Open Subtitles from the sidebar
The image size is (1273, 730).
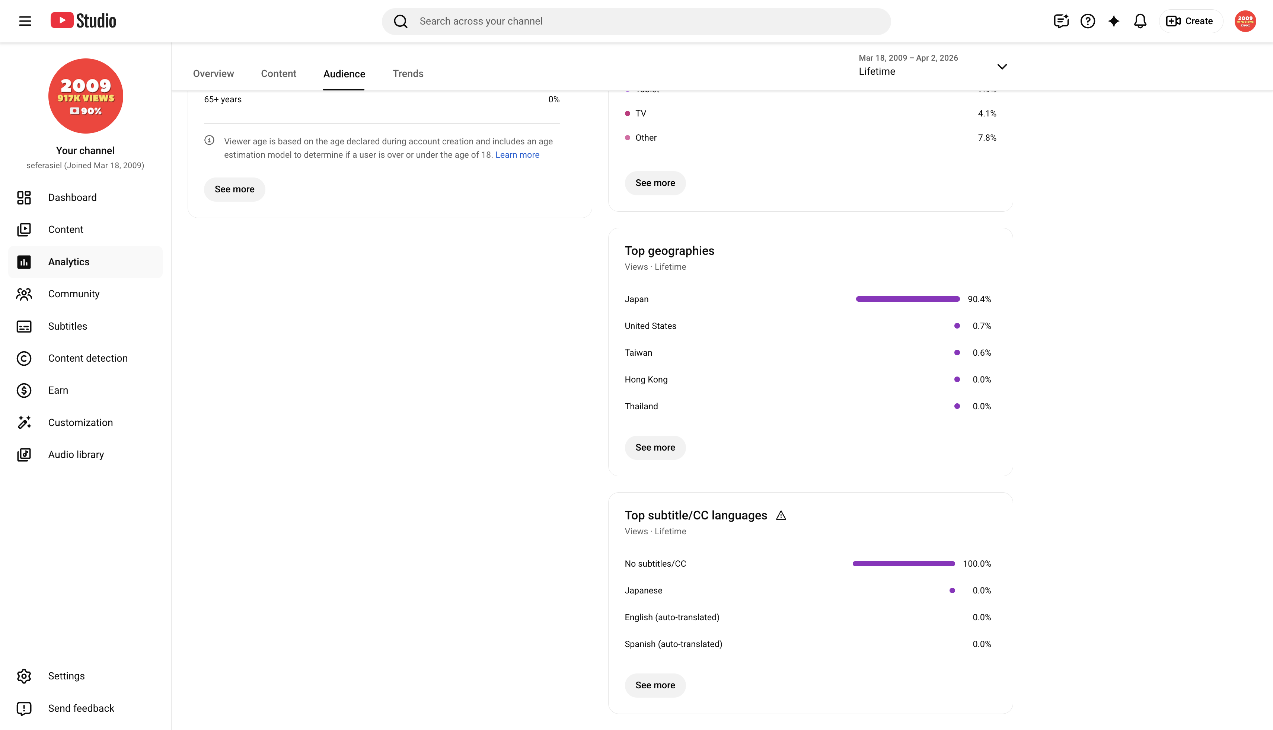85,326
